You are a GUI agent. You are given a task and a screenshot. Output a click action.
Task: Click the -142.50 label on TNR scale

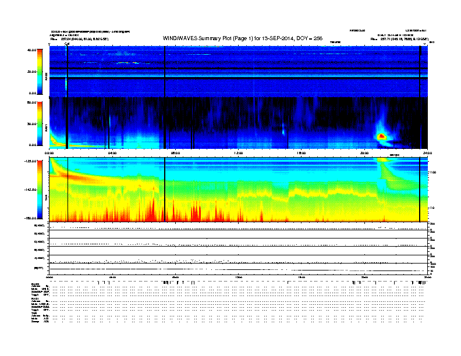30,190
